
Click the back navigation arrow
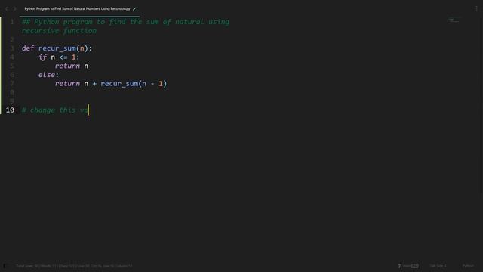pyautogui.click(x=7, y=8)
